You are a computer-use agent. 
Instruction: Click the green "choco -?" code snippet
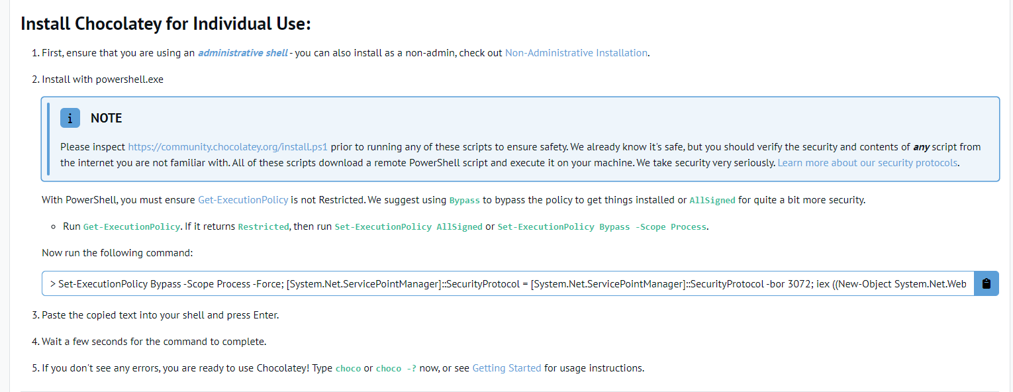396,368
